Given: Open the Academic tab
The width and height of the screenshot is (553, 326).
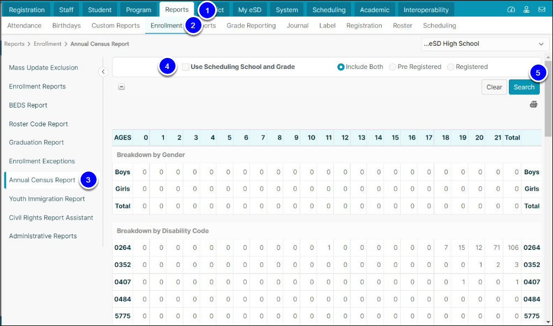Looking at the screenshot, I should tap(375, 10).
